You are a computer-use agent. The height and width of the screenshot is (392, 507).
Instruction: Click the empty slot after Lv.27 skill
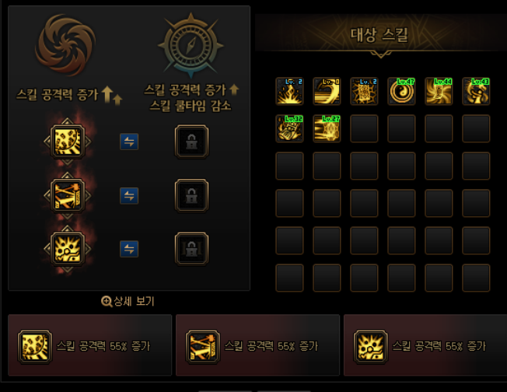tap(364, 128)
